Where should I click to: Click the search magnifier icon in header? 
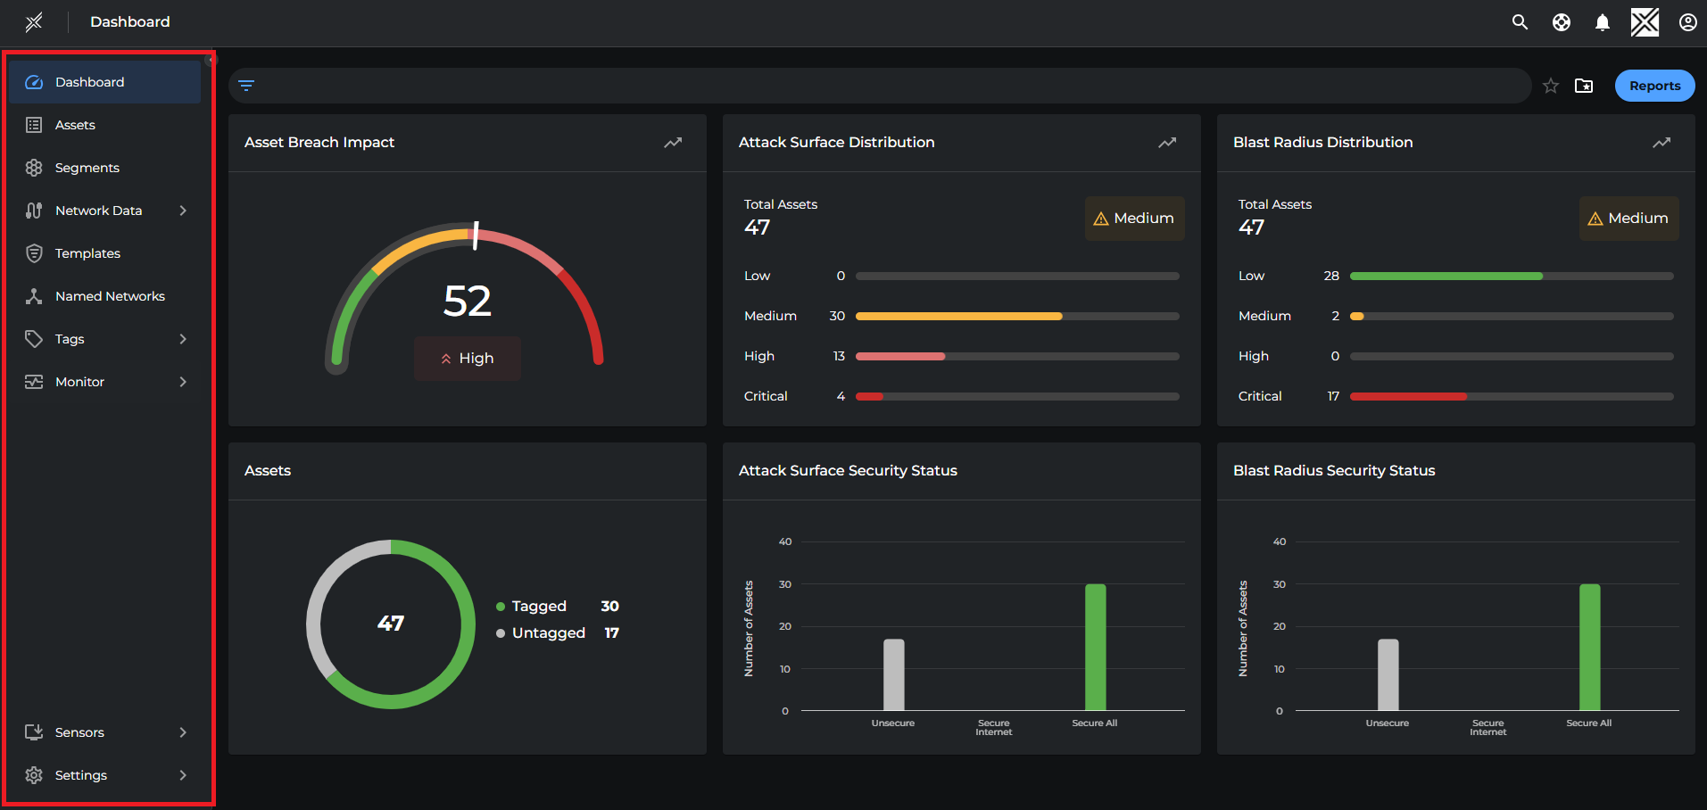pos(1520,22)
